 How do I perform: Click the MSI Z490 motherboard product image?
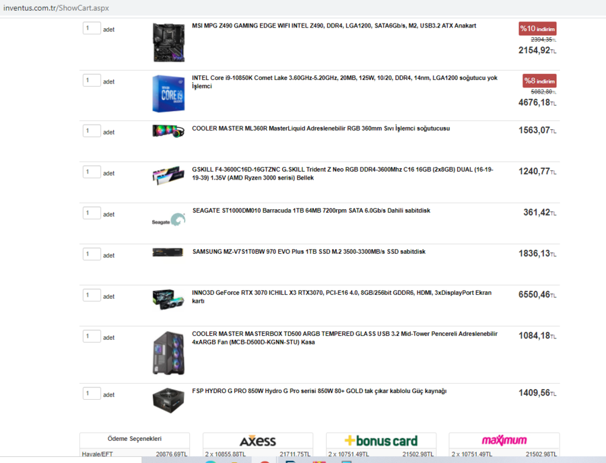point(168,42)
